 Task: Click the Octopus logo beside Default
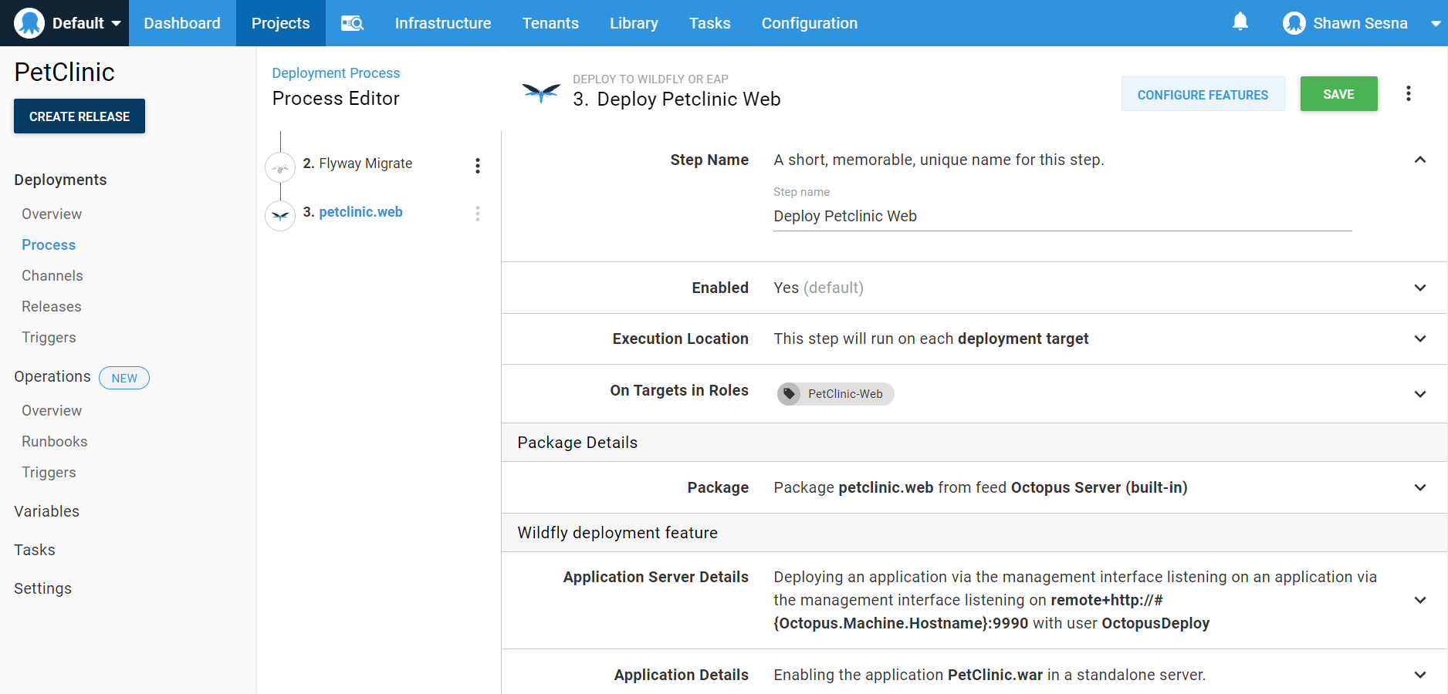click(29, 23)
